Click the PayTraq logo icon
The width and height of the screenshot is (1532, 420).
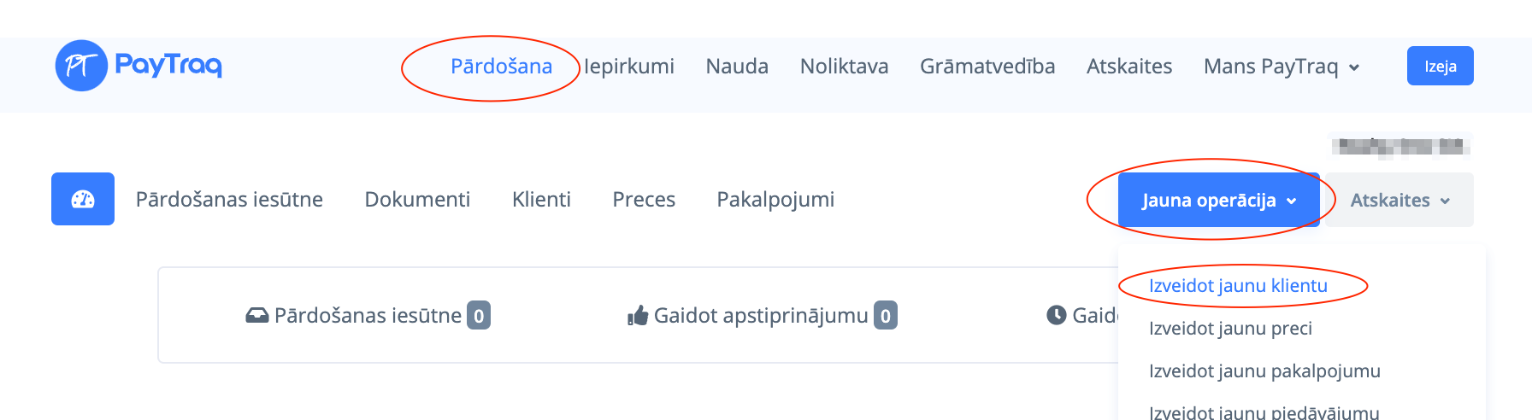81,66
